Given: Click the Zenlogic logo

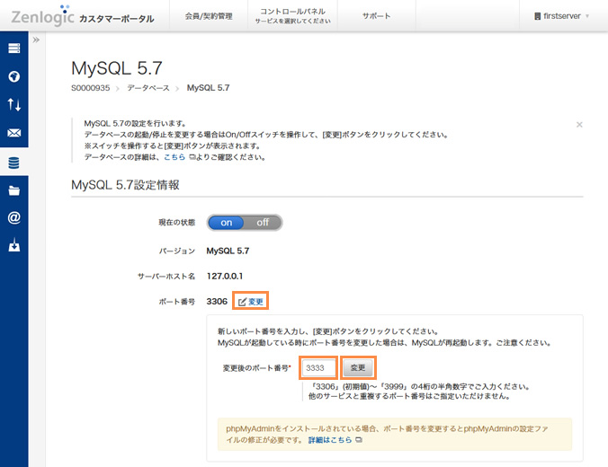Looking at the screenshot, I should [x=42, y=16].
